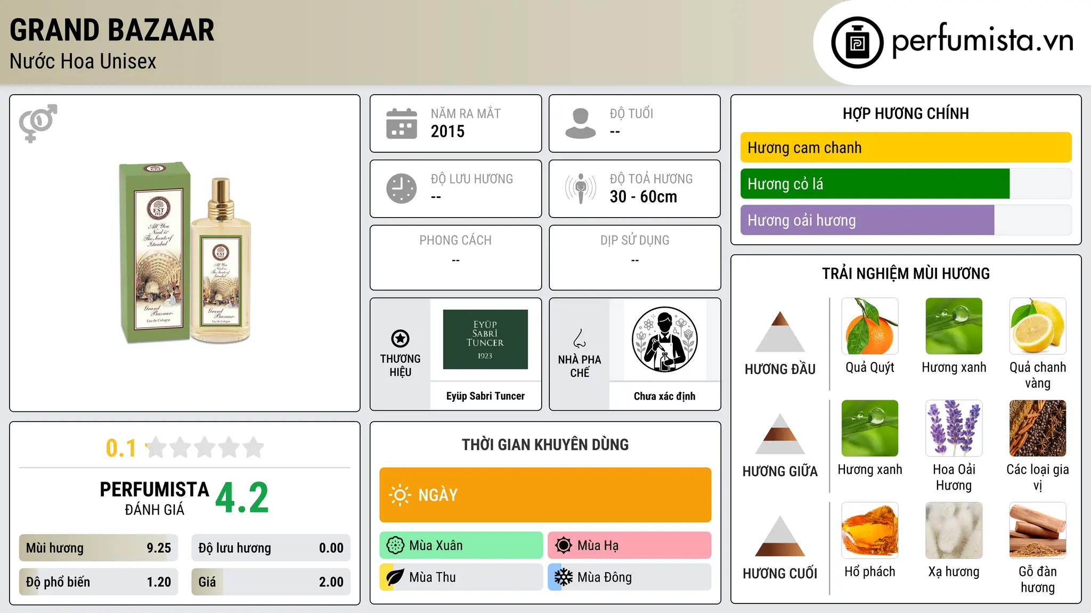Click the Mùi hương 9.25 rating bar
This screenshot has height=613, width=1091.
click(x=99, y=548)
